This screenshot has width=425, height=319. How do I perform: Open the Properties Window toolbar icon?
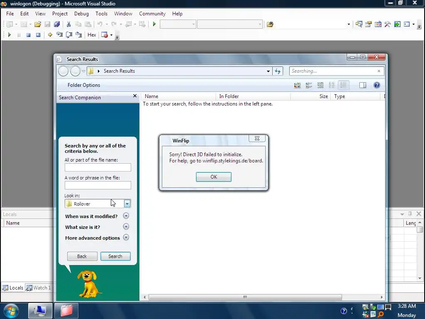369,24
